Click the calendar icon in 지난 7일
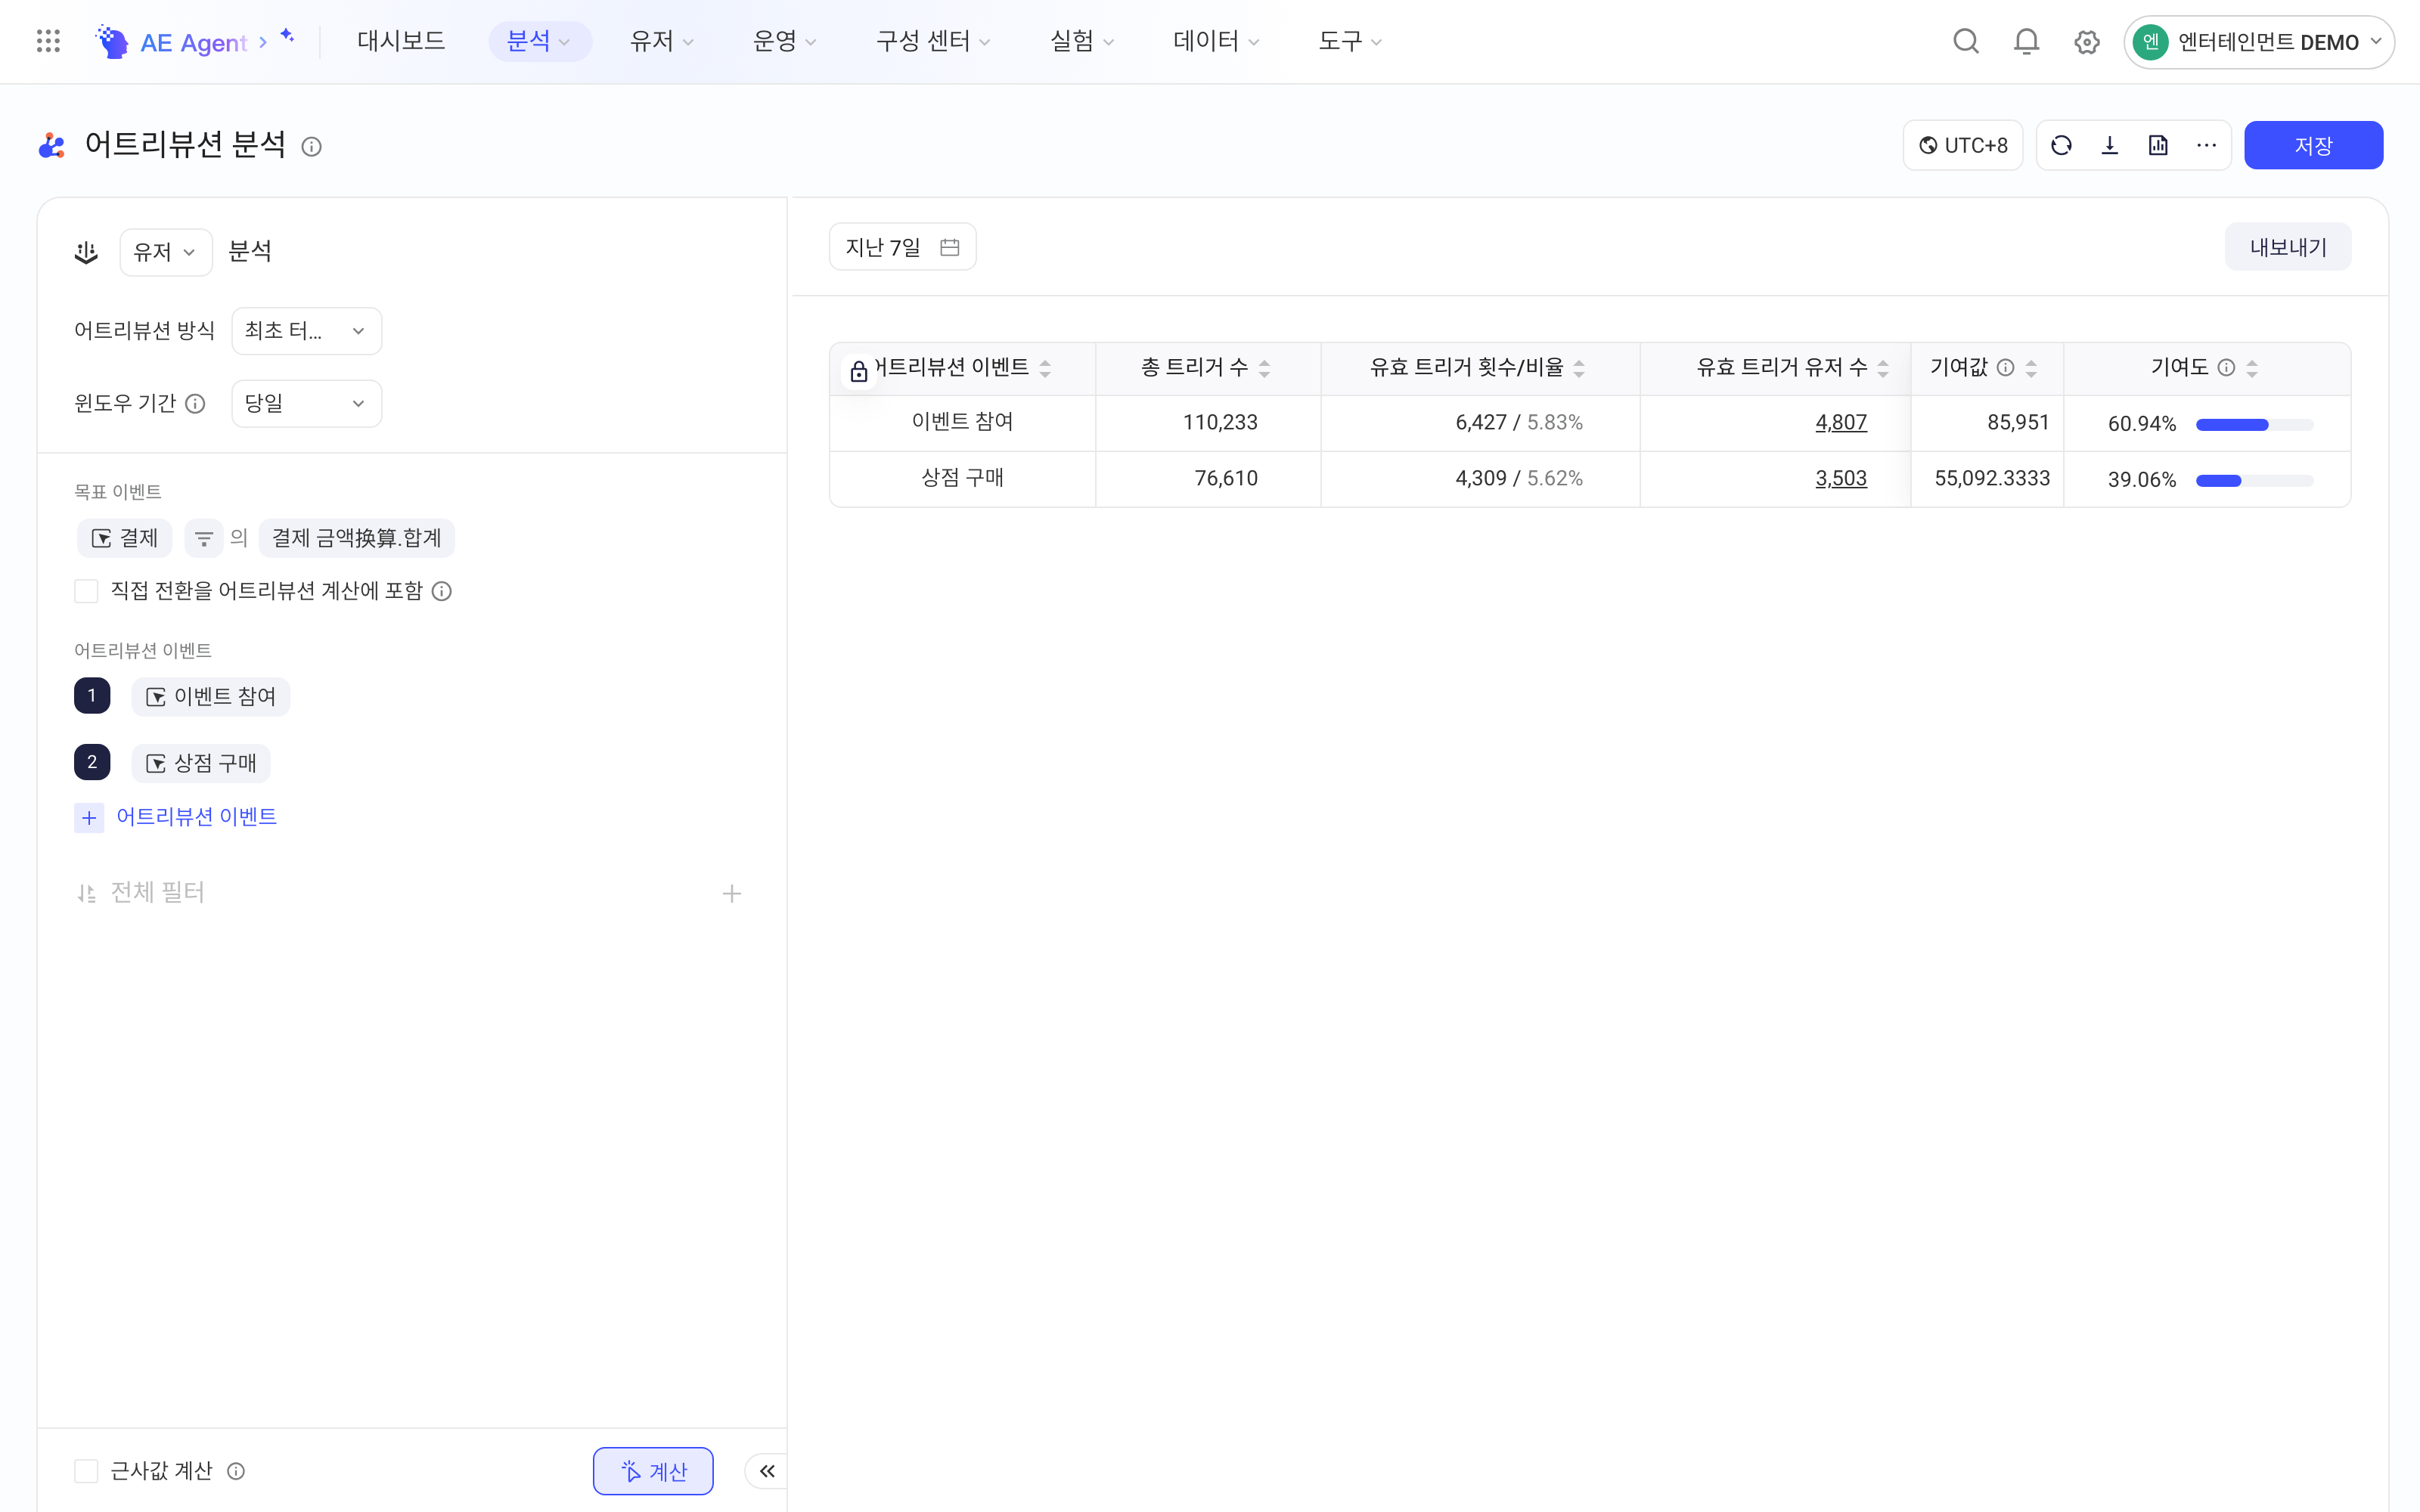The height and width of the screenshot is (1512, 2420). click(950, 247)
